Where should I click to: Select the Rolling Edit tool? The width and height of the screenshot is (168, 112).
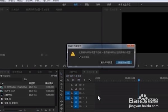tap(61, 88)
